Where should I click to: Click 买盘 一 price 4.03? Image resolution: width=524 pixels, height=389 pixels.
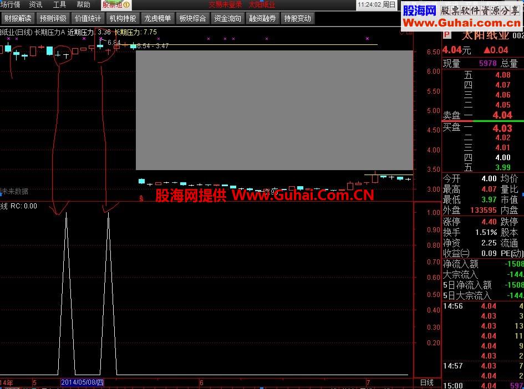(502, 128)
